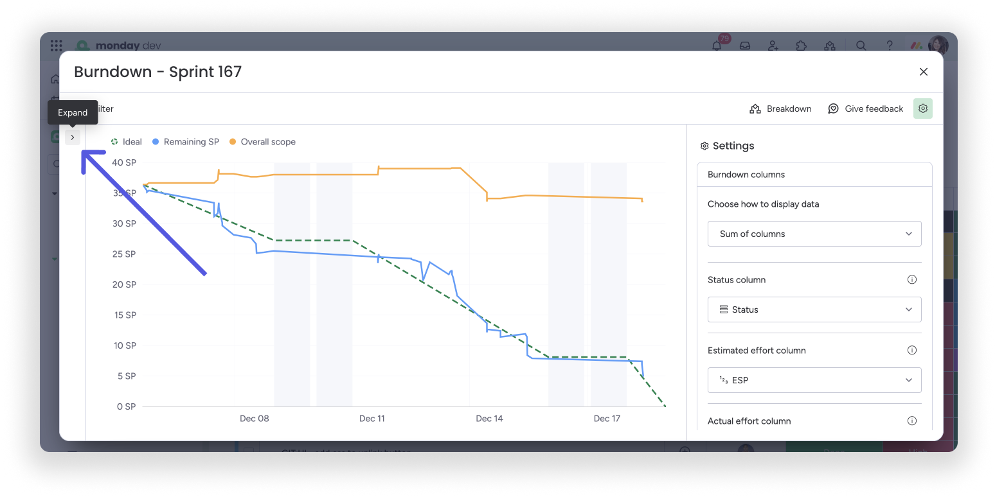
Task: Open the Status column dropdown
Action: pos(814,309)
